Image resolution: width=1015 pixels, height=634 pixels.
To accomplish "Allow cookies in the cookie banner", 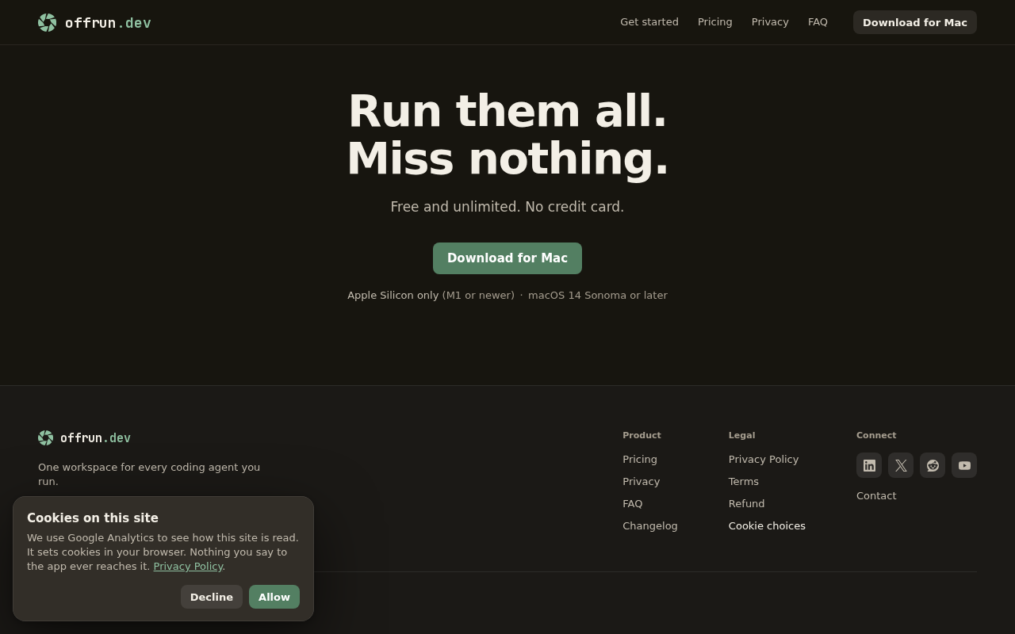I will (x=274, y=597).
